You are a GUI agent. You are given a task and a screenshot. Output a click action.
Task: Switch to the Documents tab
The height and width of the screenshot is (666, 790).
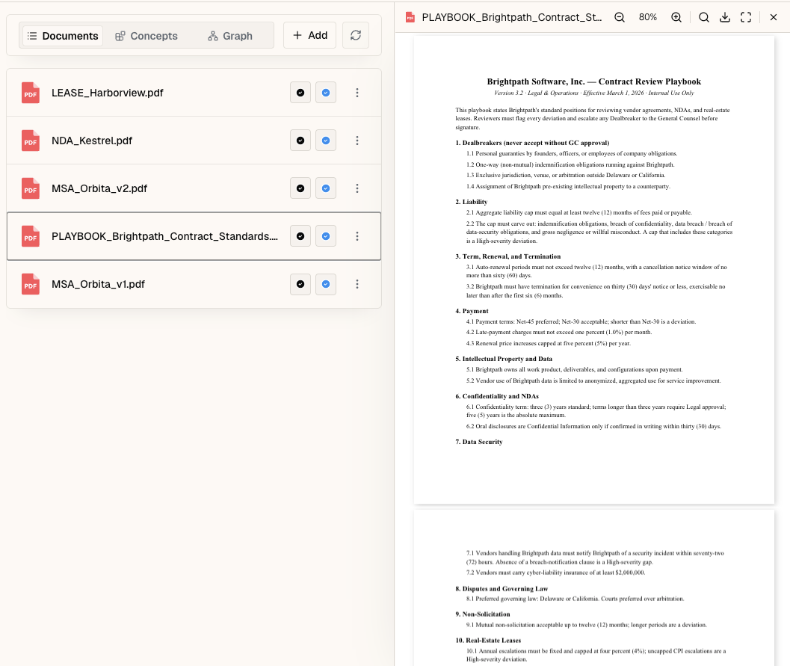[x=63, y=36]
